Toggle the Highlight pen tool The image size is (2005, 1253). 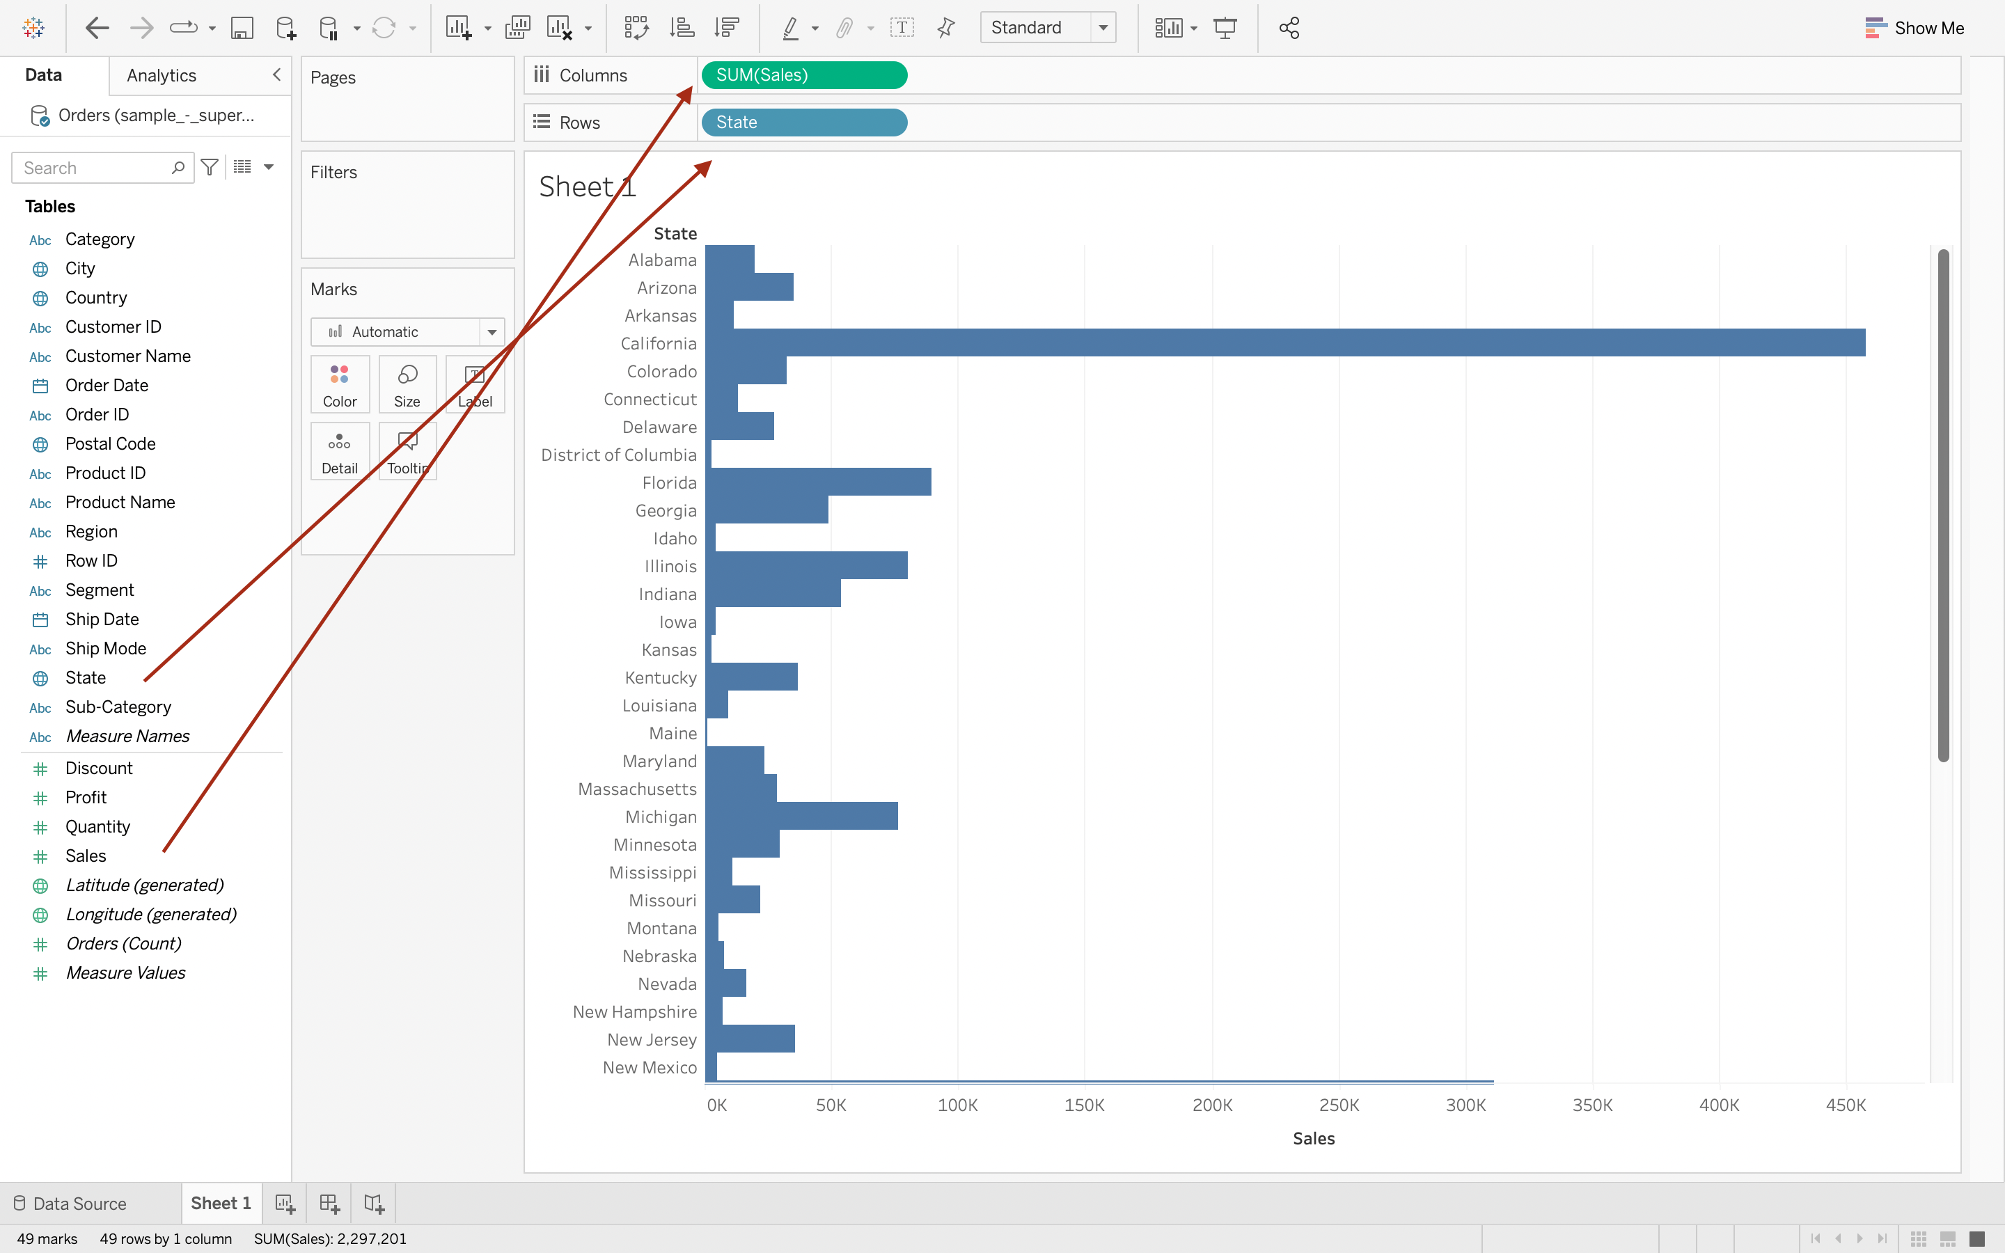[x=790, y=28]
